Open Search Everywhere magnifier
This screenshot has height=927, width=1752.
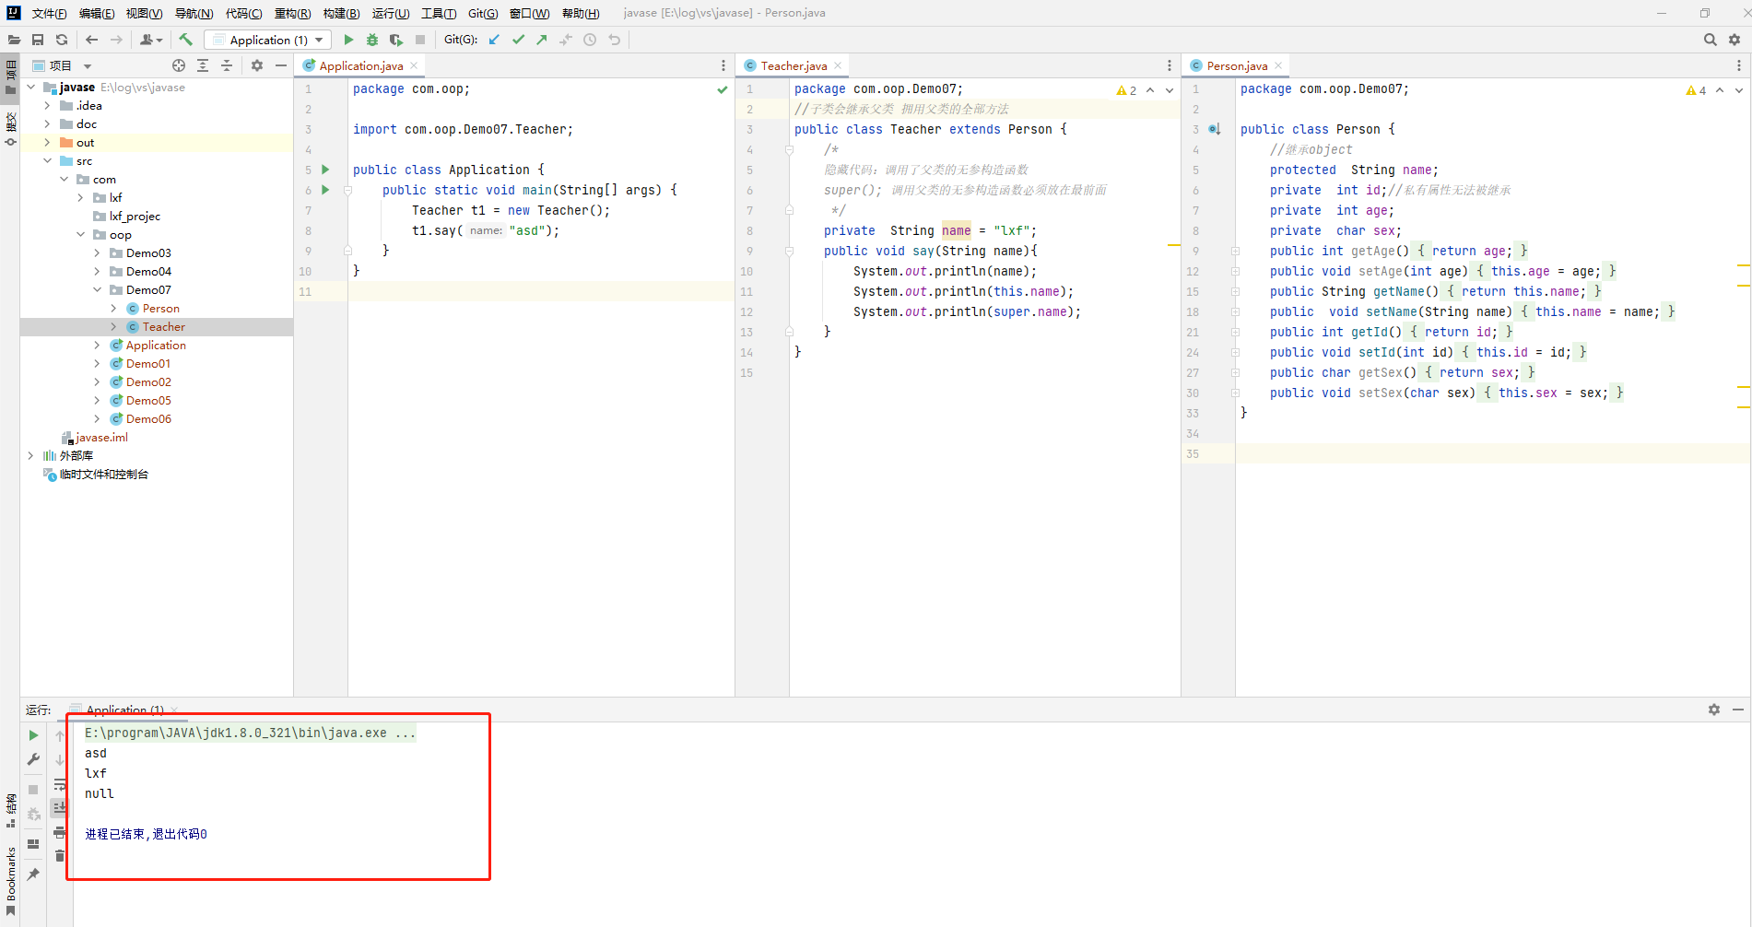tap(1711, 40)
